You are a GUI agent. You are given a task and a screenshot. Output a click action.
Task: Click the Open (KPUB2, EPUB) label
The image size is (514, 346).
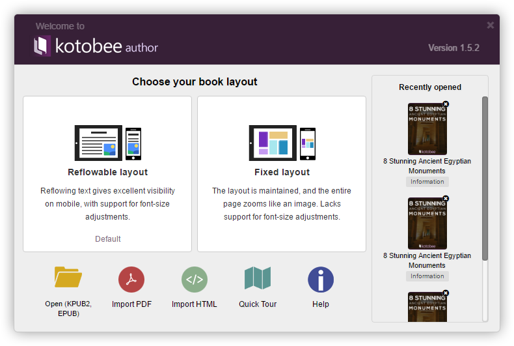click(68, 309)
